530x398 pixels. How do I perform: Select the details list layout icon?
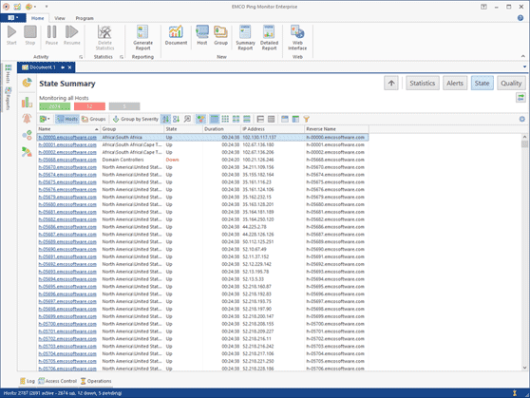point(215,119)
